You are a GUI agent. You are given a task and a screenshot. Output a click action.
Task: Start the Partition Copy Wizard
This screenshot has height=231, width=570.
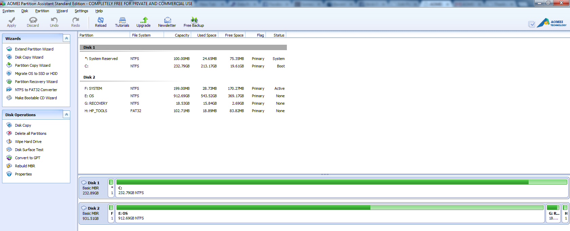pos(33,65)
